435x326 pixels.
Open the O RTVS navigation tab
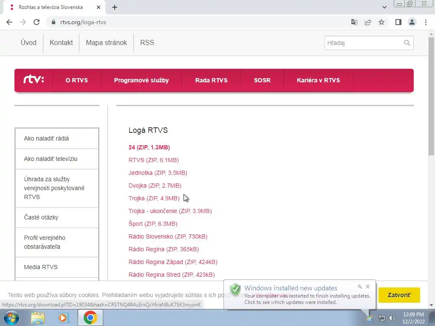click(76, 80)
